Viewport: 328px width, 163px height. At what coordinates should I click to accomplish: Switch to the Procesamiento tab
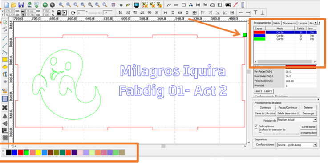pos(262,23)
